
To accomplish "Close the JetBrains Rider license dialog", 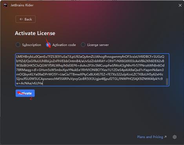I will click(x=180, y=5).
